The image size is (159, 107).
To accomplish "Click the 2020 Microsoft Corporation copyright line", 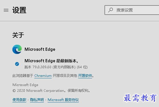I will (51, 91).
